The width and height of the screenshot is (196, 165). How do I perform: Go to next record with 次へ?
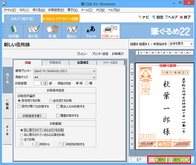pyautogui.click(x=178, y=159)
